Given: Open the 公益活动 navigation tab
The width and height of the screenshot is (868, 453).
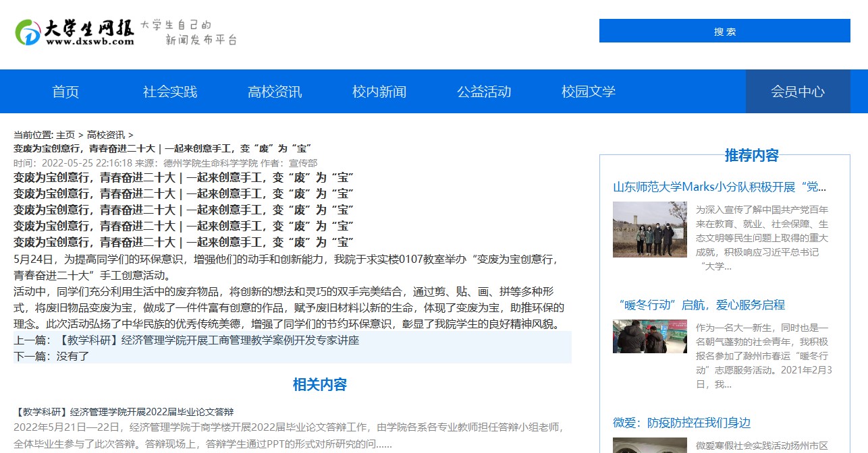Looking at the screenshot, I should (x=483, y=92).
